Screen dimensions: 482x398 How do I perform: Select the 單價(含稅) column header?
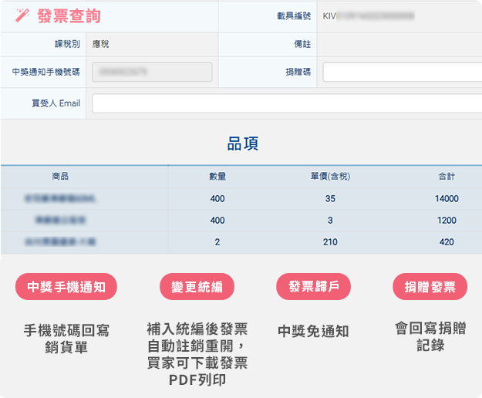pos(330,177)
